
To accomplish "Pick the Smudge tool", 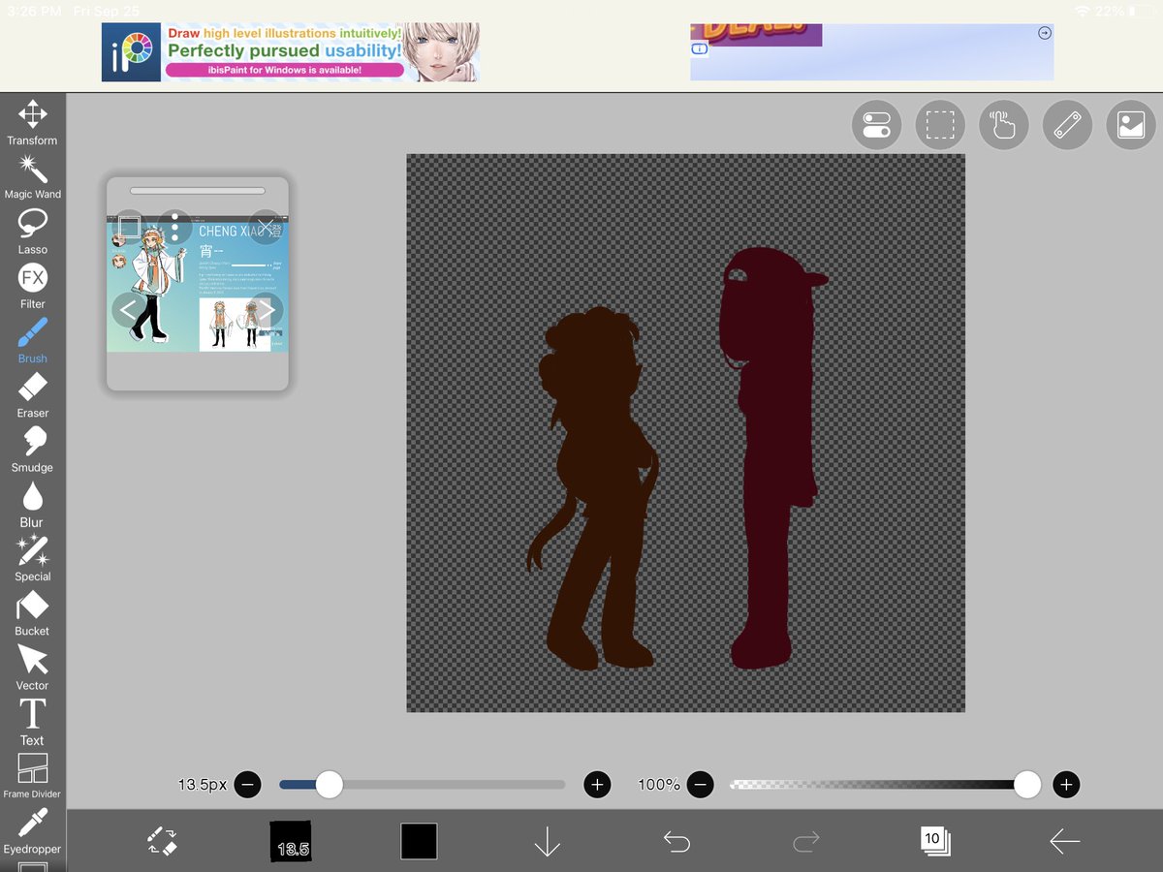I will tap(32, 450).
